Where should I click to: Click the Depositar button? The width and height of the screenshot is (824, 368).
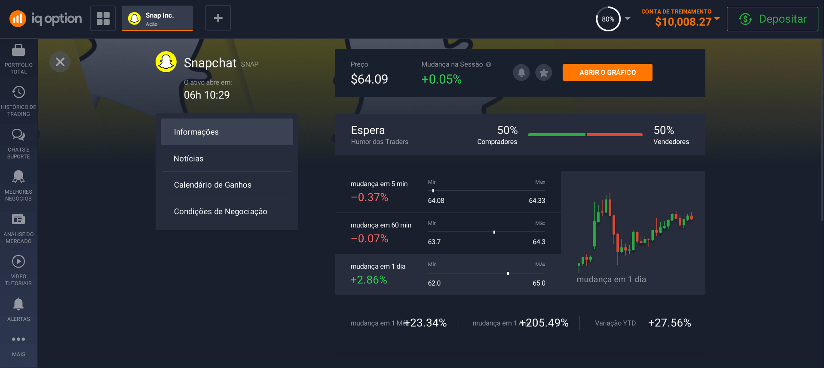click(772, 19)
